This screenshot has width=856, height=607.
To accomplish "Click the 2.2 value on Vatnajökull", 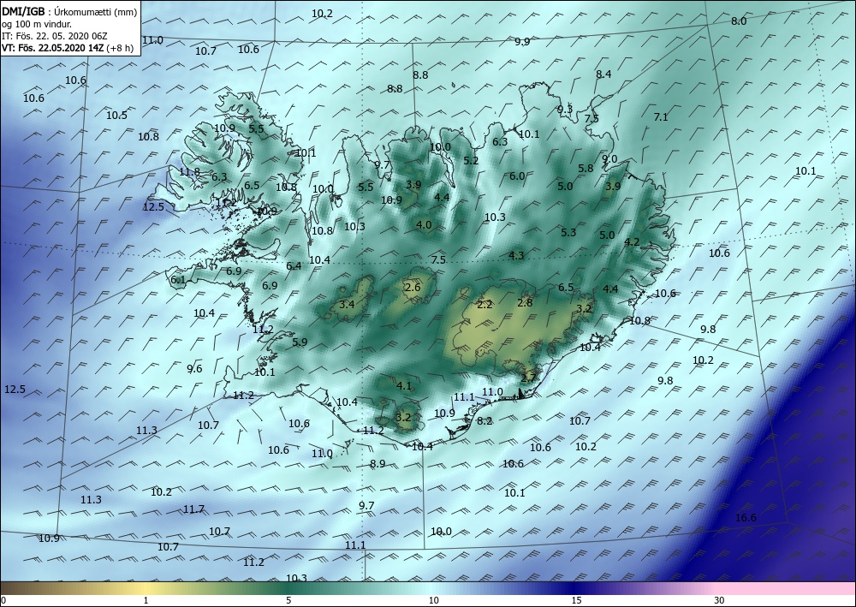I will (x=484, y=305).
